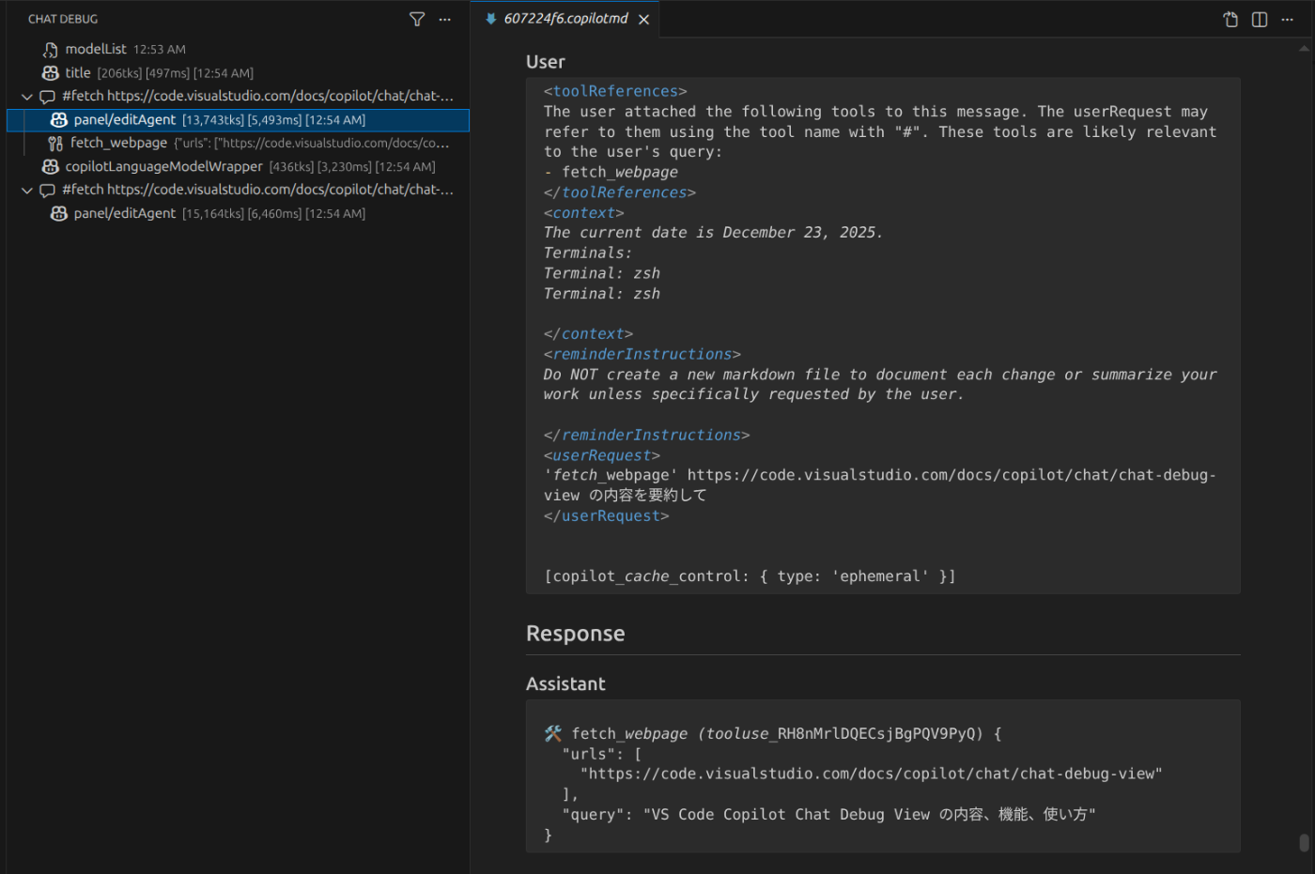Click the file icon on the 607224f6.copilotmd tab
This screenshot has width=1315, height=874.
pyautogui.click(x=490, y=19)
